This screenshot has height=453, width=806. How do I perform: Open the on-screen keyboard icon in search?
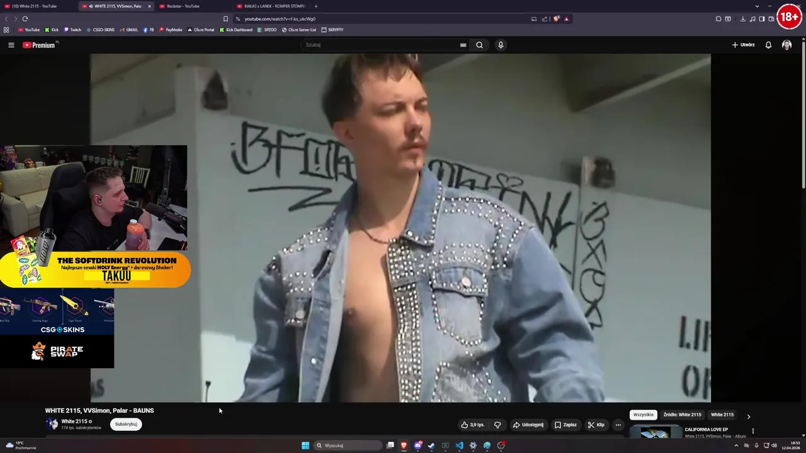pyautogui.click(x=463, y=45)
